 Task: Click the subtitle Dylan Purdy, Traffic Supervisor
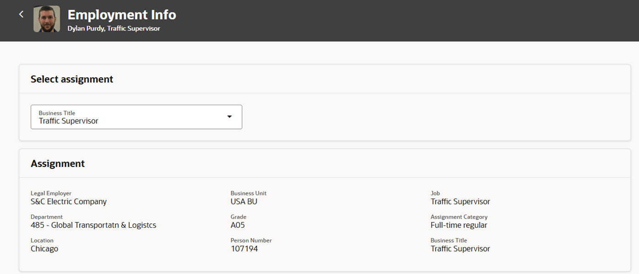[x=114, y=28]
